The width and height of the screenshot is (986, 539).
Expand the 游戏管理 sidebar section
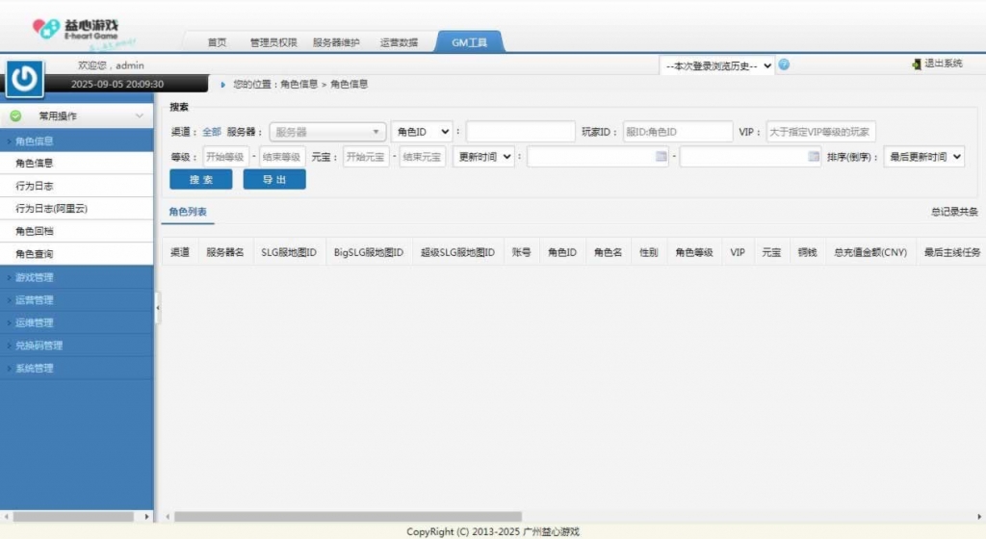35,277
